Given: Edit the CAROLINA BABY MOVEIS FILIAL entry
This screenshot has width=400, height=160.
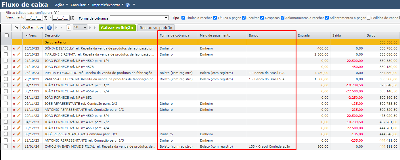Looking at the screenshot, I should pos(18,146).
